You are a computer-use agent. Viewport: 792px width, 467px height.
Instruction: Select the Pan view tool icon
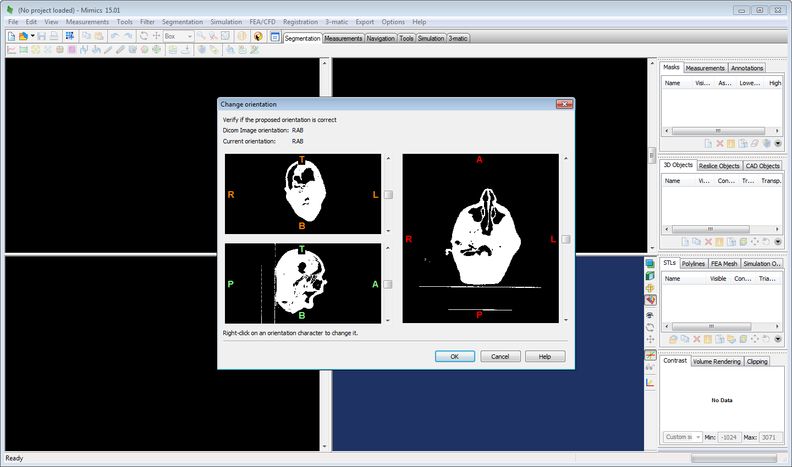[156, 36]
